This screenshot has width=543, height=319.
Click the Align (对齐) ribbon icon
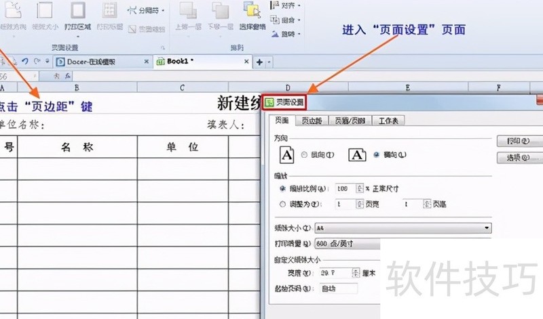coord(275,5)
